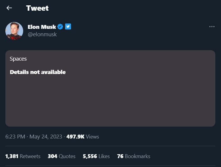Click the Details not available text
This screenshot has height=167, width=221.
click(x=38, y=72)
